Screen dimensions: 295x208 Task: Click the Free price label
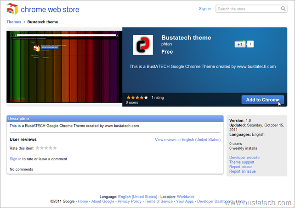pos(167,52)
